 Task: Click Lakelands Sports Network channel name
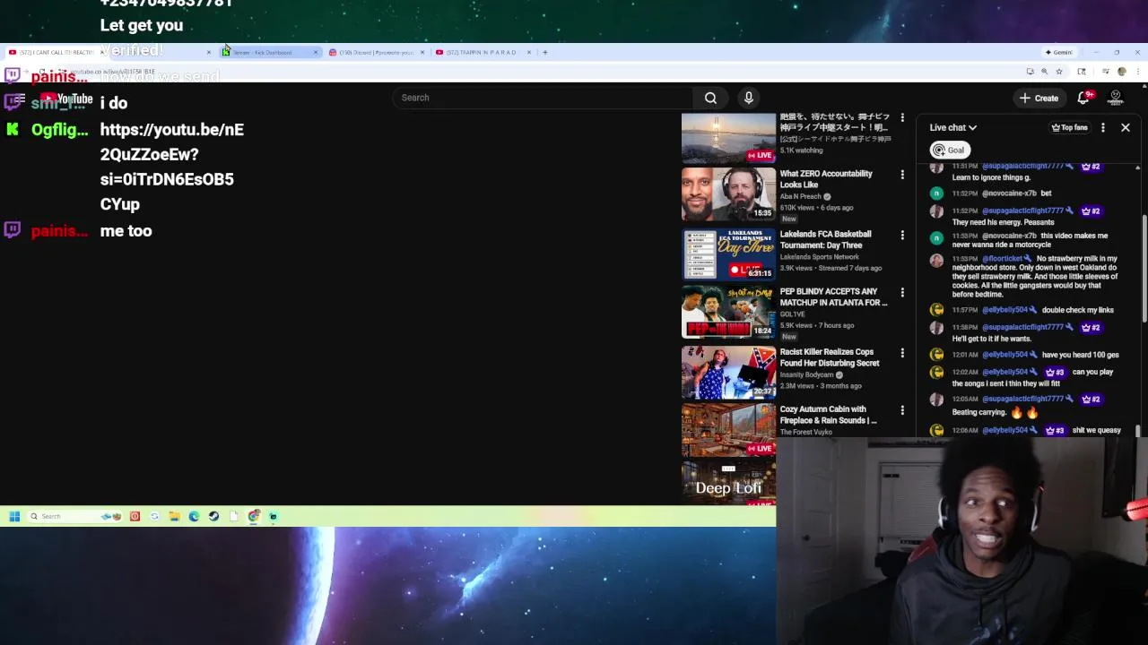pos(820,257)
